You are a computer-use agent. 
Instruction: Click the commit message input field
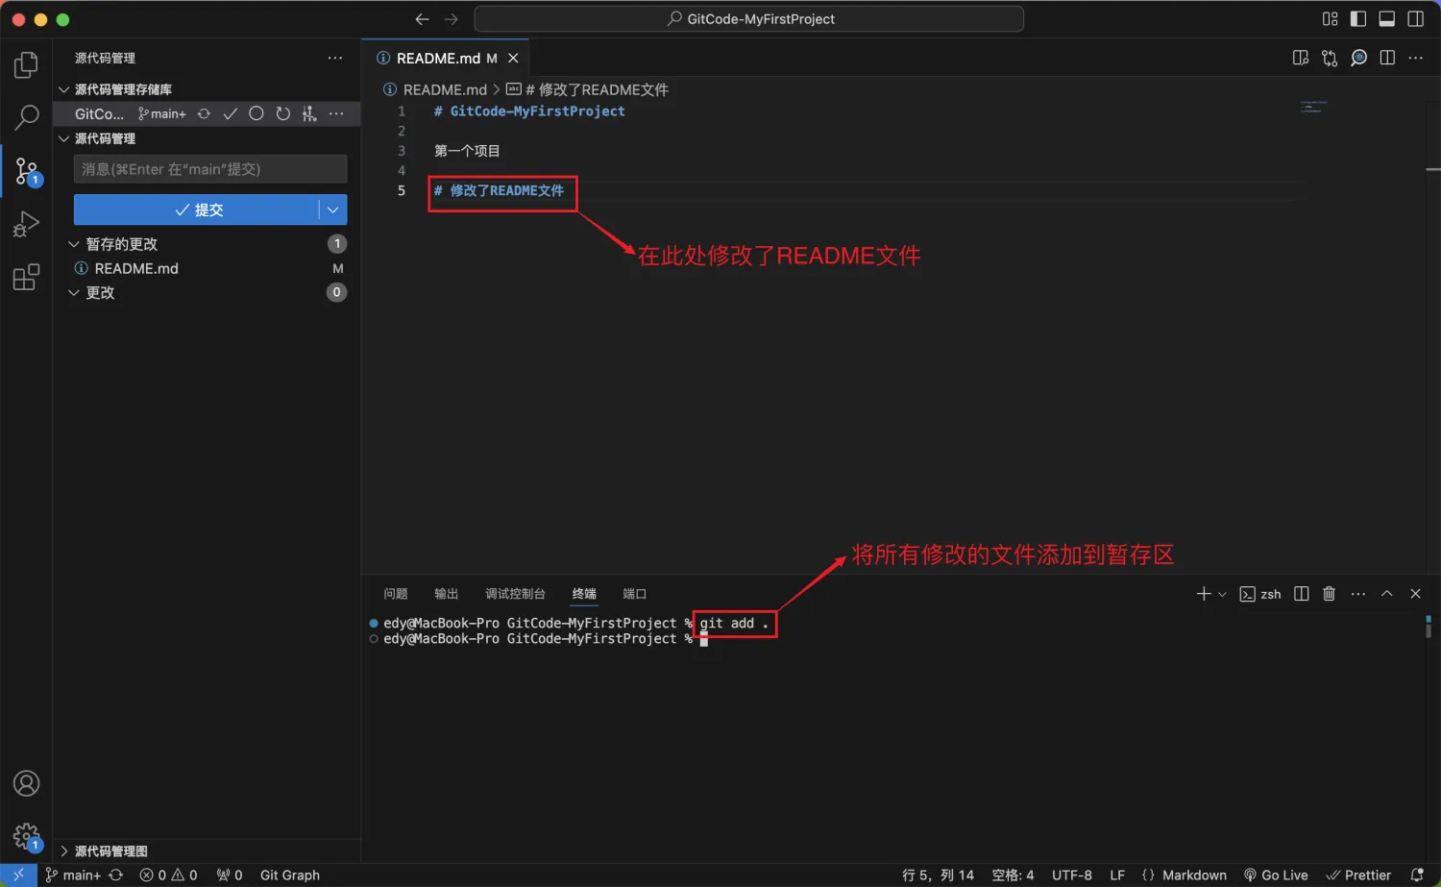click(x=209, y=169)
